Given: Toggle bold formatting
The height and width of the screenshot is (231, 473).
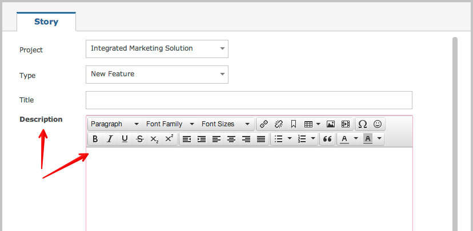Looking at the screenshot, I should pyautogui.click(x=95, y=139).
